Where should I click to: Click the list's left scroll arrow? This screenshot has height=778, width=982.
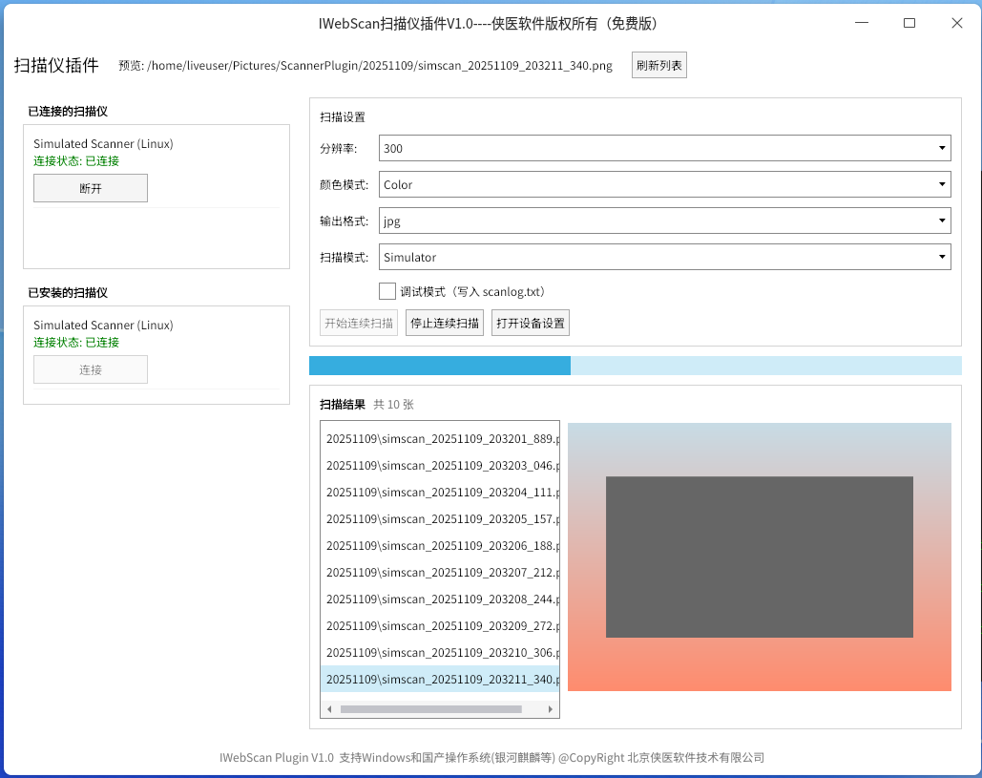tap(330, 709)
